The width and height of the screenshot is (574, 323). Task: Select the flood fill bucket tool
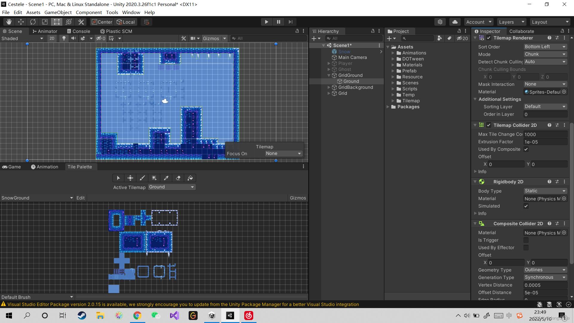(x=190, y=178)
